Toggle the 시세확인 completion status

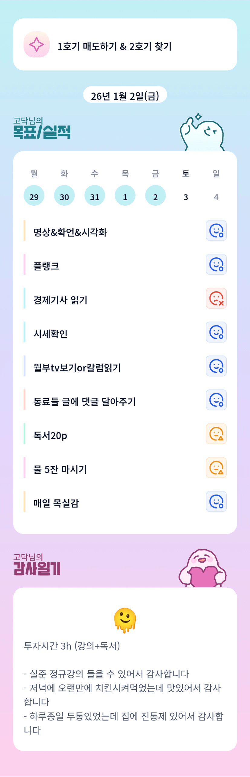(216, 332)
